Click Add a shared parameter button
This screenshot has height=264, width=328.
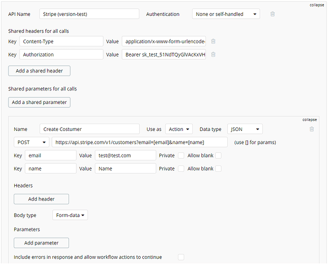39,102
